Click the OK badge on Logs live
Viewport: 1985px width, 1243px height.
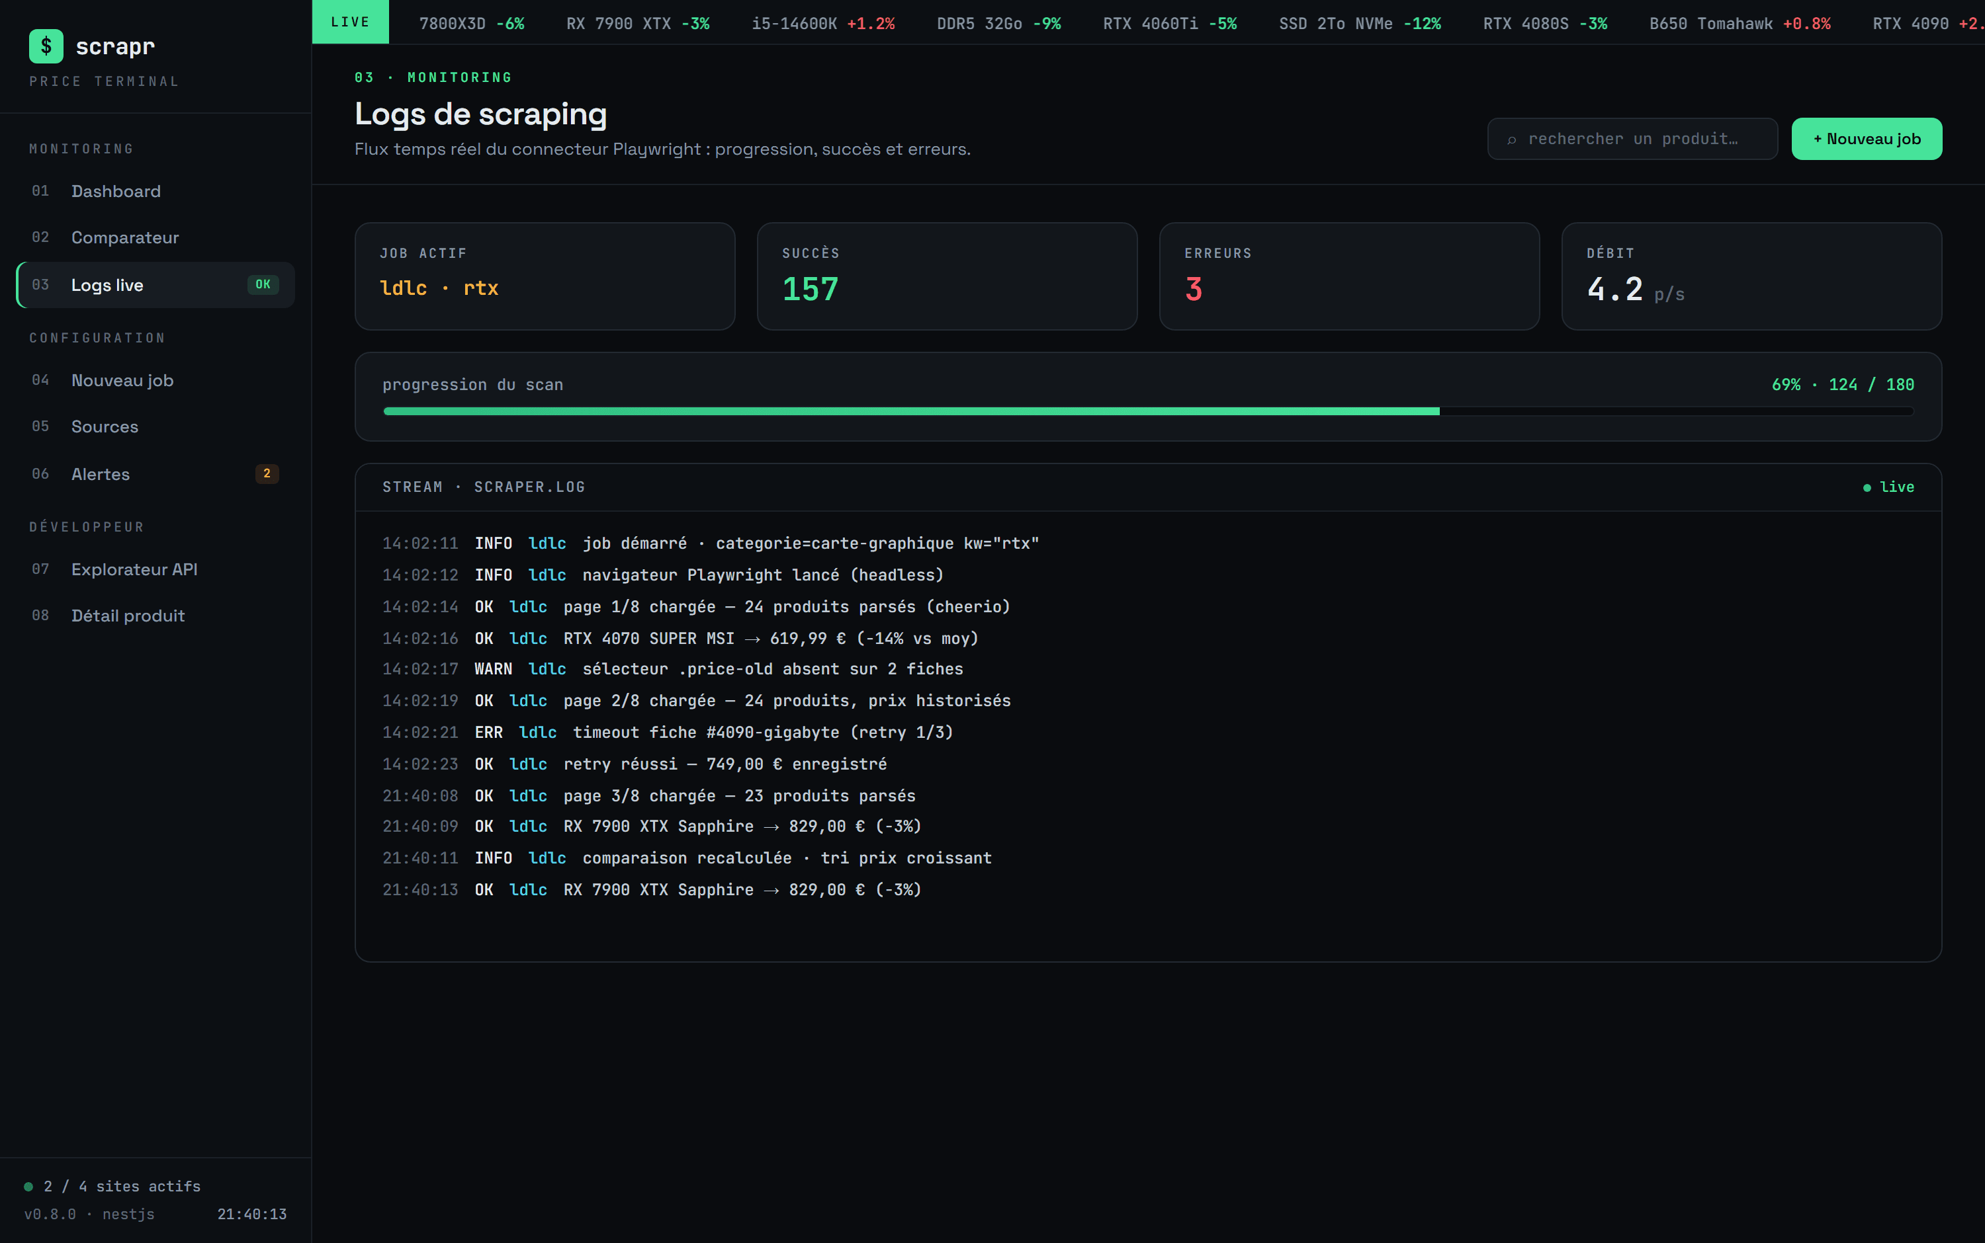tap(263, 284)
